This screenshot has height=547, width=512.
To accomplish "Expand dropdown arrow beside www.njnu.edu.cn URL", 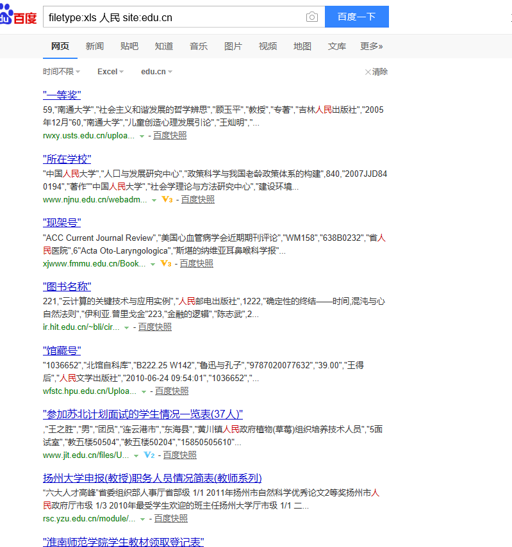I will pos(154,200).
